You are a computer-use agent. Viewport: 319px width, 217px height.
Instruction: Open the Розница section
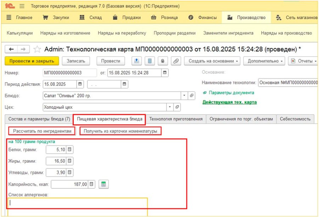(164, 17)
